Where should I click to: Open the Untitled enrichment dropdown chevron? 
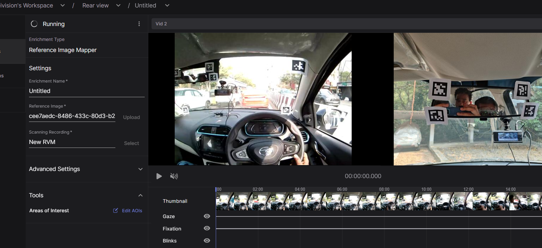tap(167, 6)
